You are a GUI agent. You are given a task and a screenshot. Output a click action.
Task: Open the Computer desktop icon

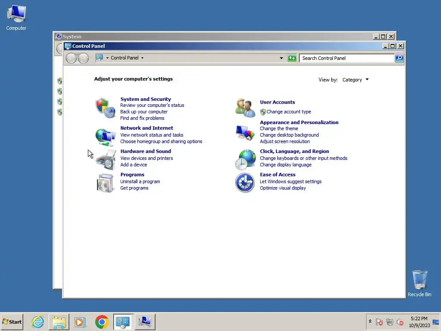pyautogui.click(x=16, y=18)
